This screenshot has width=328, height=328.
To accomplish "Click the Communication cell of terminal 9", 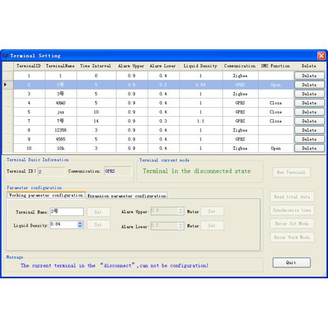I will pos(240,139).
